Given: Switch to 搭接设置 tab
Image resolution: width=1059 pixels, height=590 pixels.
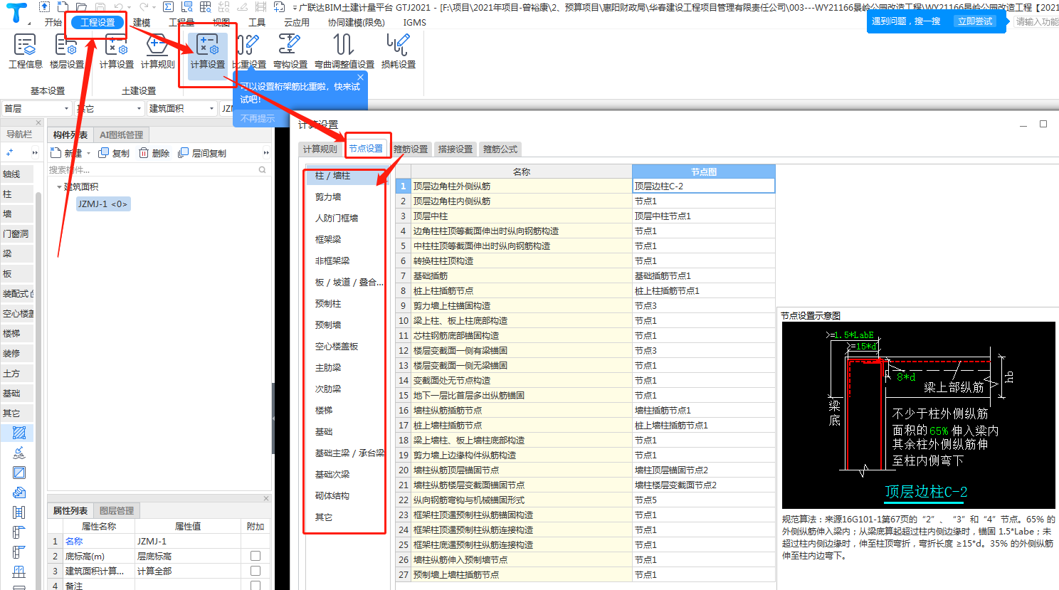Looking at the screenshot, I should [x=455, y=149].
